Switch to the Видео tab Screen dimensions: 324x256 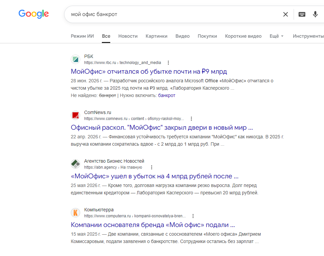click(182, 36)
